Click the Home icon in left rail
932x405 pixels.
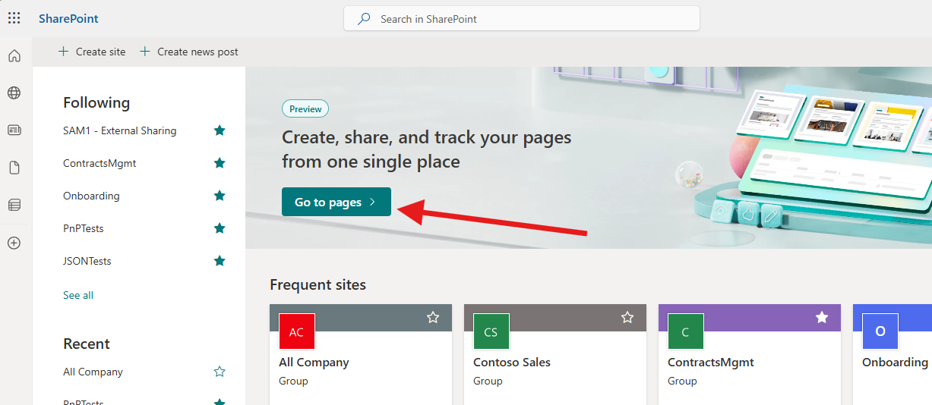14,56
